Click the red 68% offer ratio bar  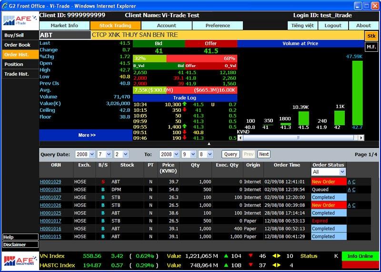point(201,58)
